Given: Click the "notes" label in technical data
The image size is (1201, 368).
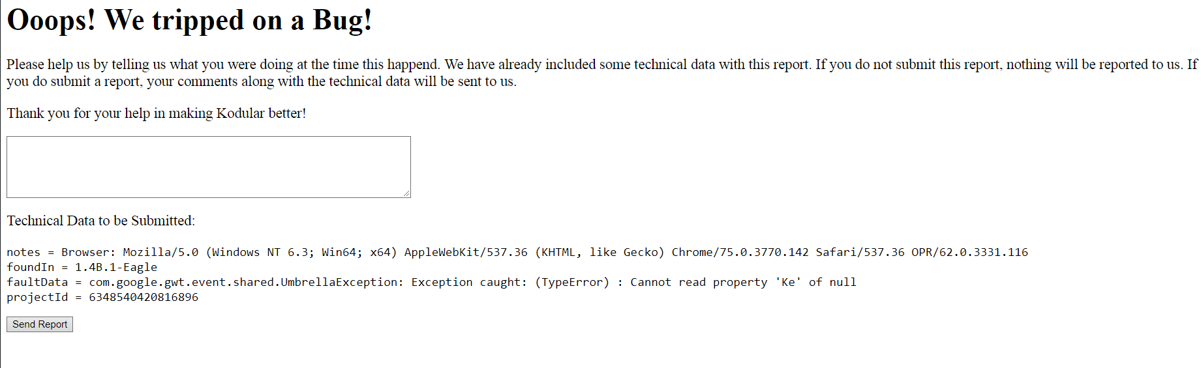Looking at the screenshot, I should click(x=23, y=252).
